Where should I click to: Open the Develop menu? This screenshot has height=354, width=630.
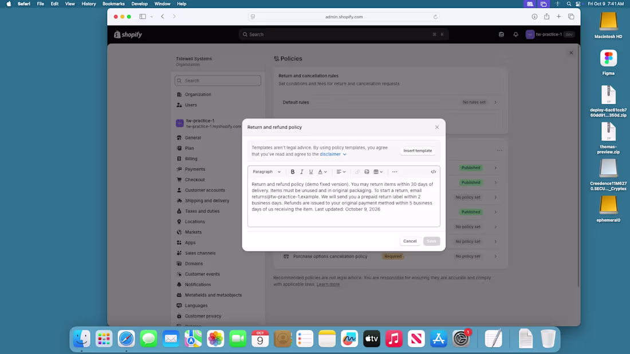(139, 3)
